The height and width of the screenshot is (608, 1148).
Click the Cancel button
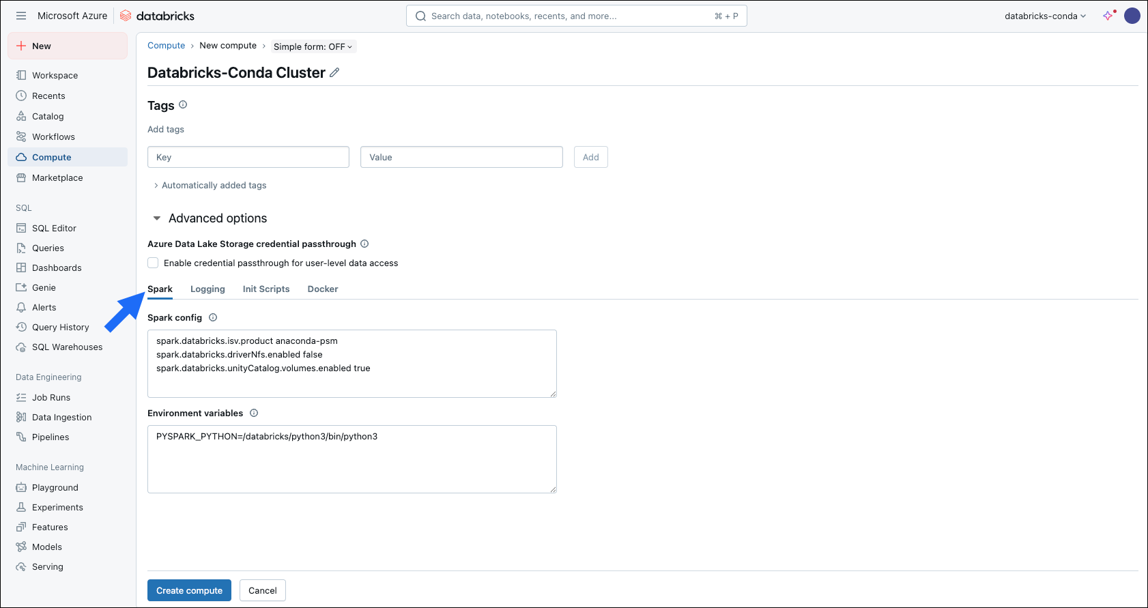click(263, 590)
